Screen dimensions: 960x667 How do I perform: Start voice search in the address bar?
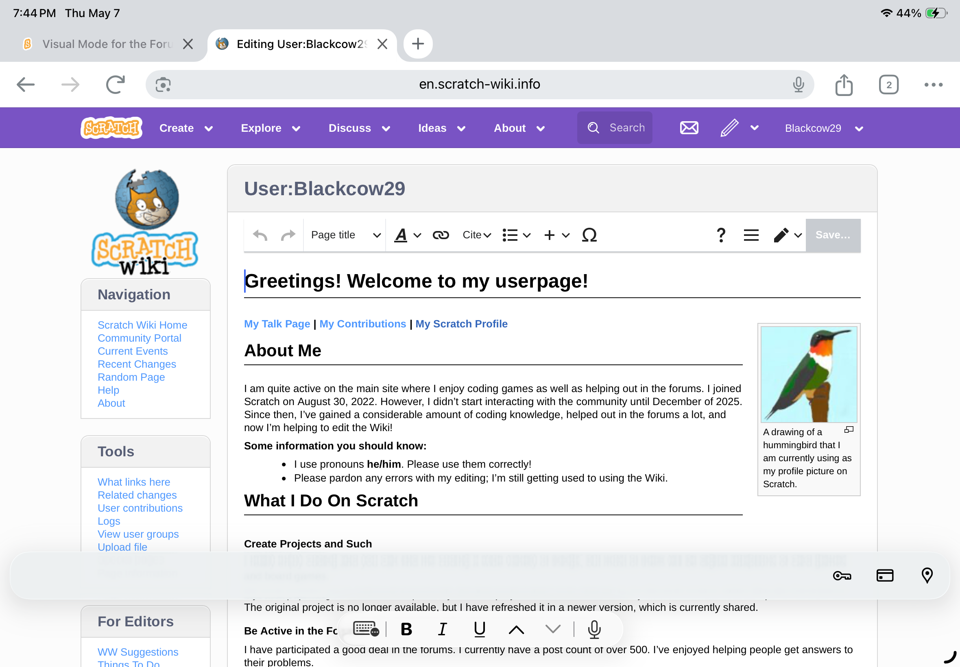click(x=798, y=85)
